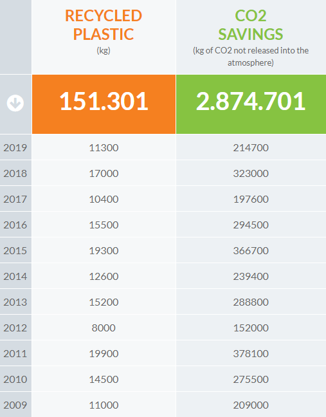Viewport: 326px width, 417px height.
Task: Click CO2 value 378100 for 2011
Action: pyautogui.click(x=251, y=354)
